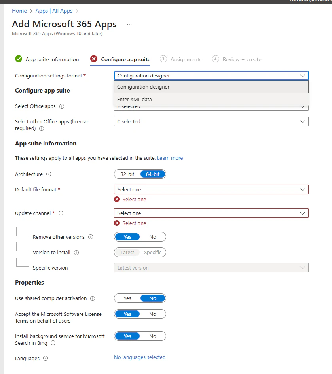Set Remove other versions to No
Viewport: 332px width, 374px height.
coord(153,237)
